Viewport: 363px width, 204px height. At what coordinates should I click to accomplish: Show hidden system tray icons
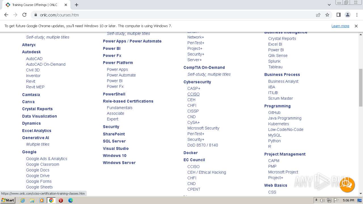pos(316,200)
